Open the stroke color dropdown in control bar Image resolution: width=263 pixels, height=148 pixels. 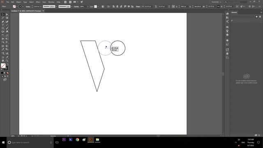tap(23, 7)
